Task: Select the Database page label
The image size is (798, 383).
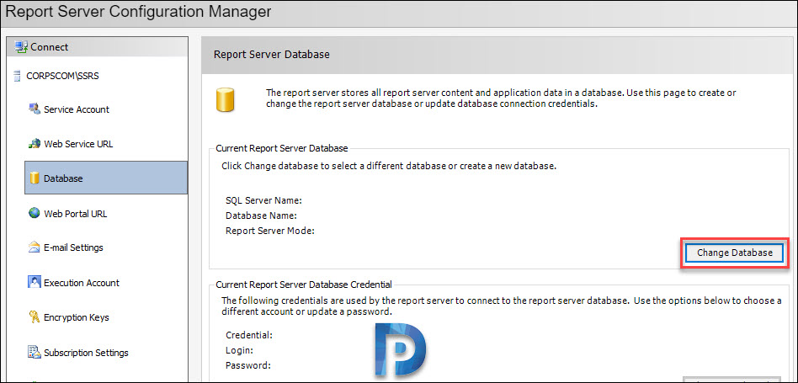Action: coord(63,178)
